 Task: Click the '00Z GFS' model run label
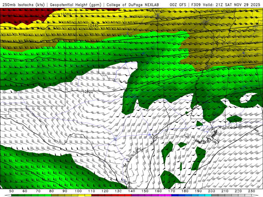(178, 5)
